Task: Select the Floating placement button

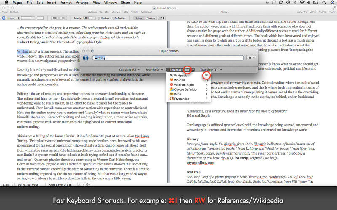Action: point(151,18)
